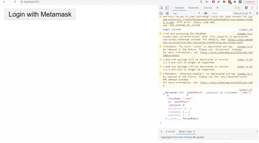This screenshot has width=259, height=143.
Task: Switch to the drawer Console tab
Action: click(170, 131)
